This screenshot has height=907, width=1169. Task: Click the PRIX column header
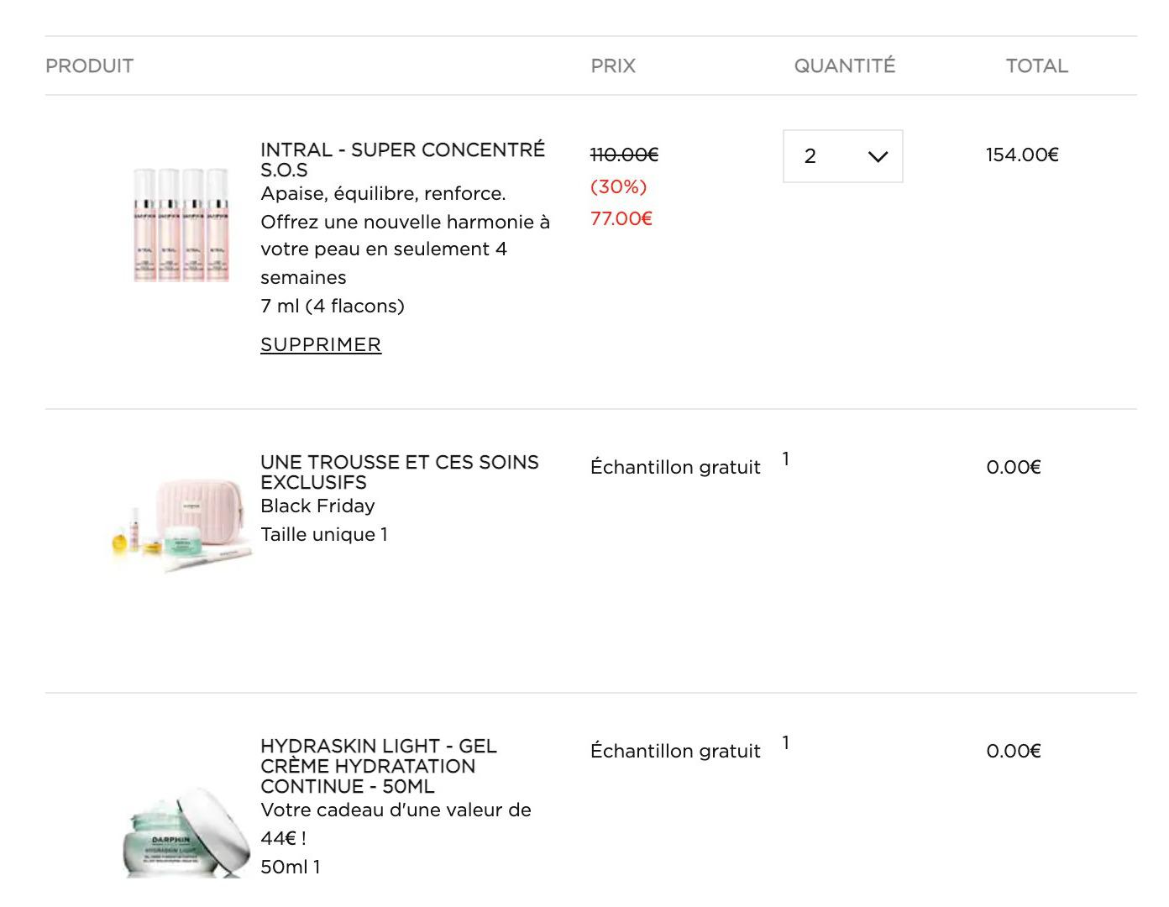pos(613,66)
